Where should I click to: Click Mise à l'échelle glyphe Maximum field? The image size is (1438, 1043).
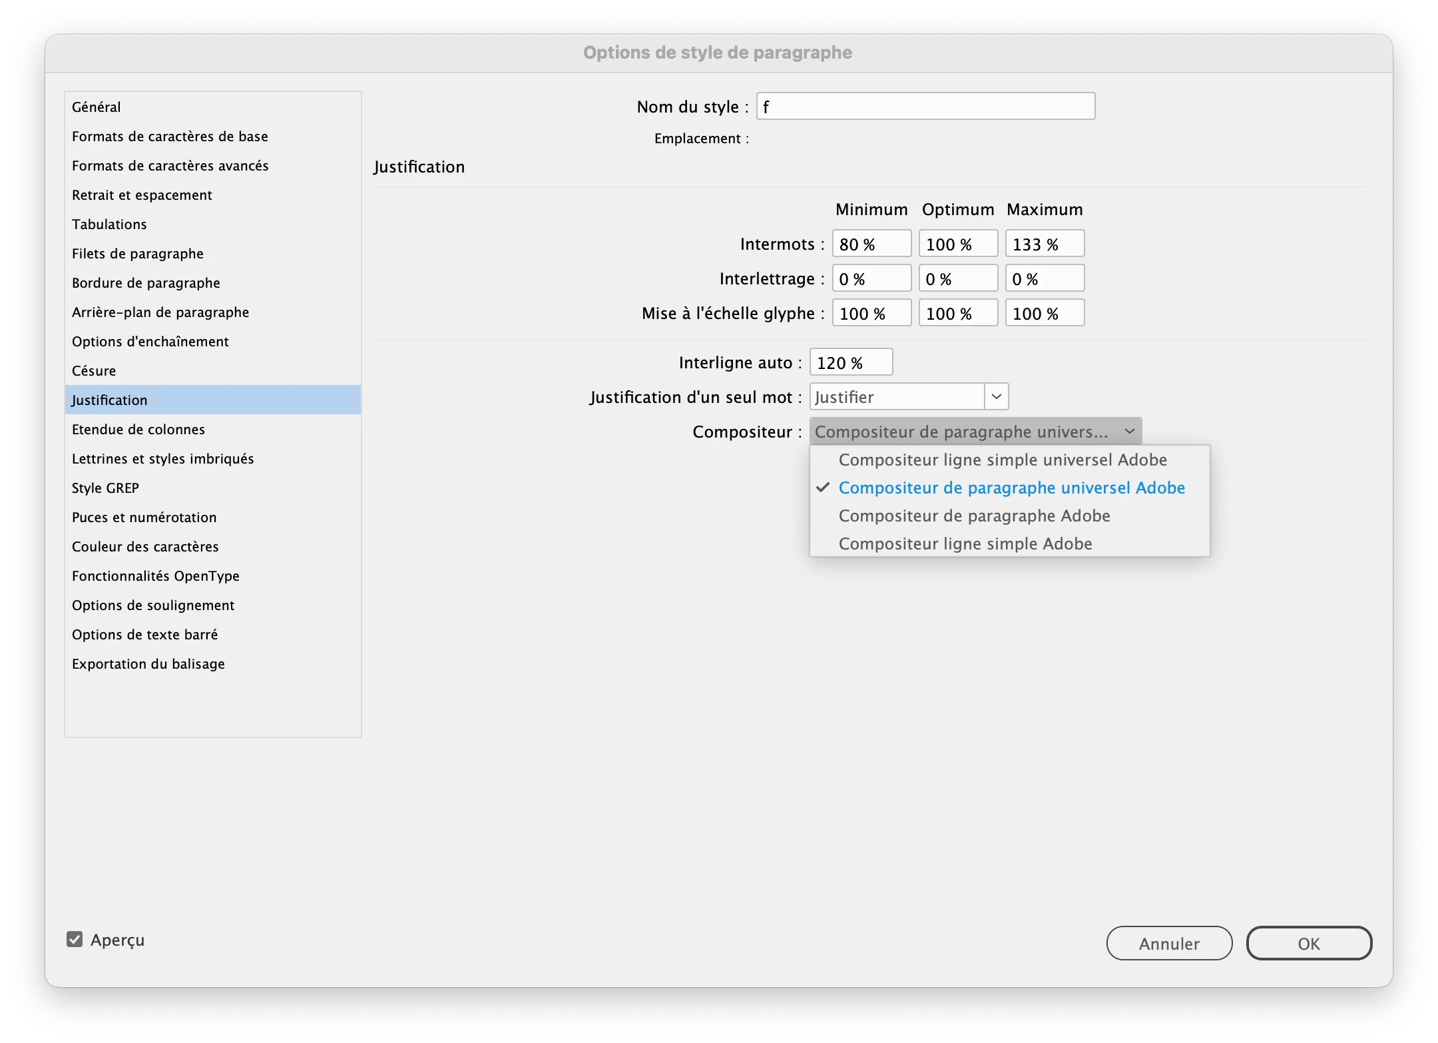click(x=1044, y=314)
